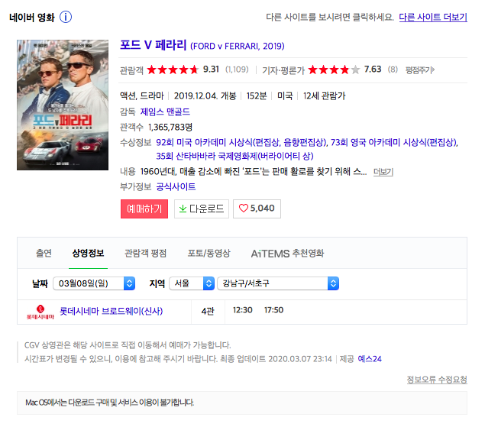Click the red 예매하기 booking button

(x=144, y=209)
